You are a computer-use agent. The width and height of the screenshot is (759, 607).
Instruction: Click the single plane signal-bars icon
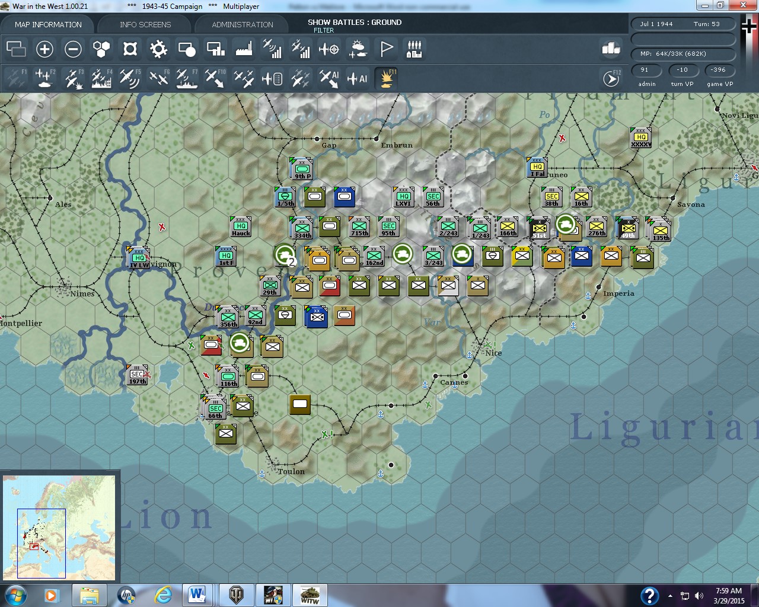tap(272, 49)
